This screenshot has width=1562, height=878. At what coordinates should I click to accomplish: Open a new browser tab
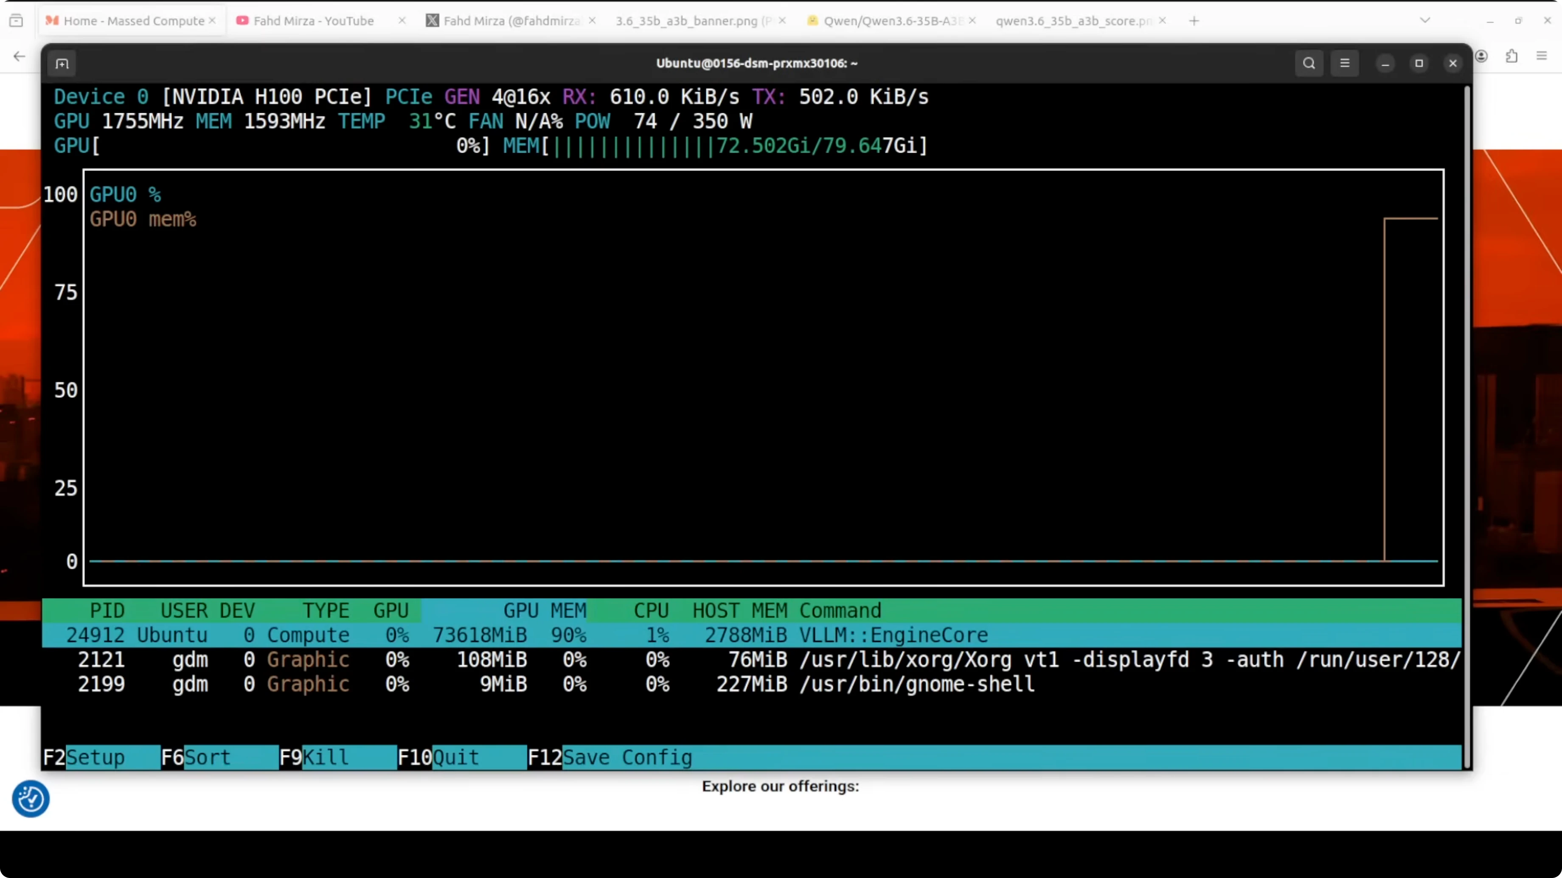point(1194,21)
